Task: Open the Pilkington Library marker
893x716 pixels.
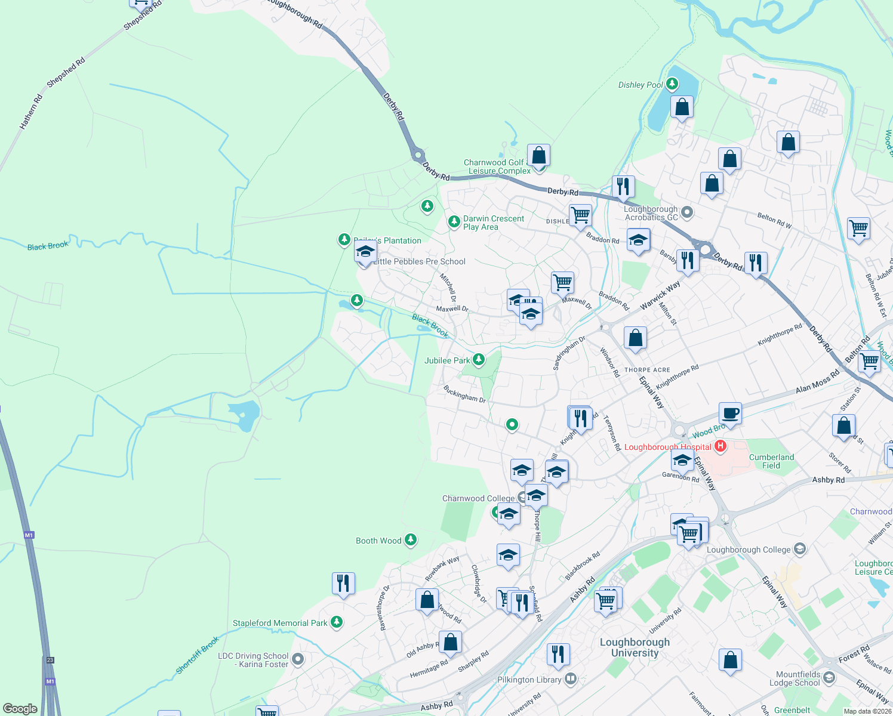Action: [571, 679]
